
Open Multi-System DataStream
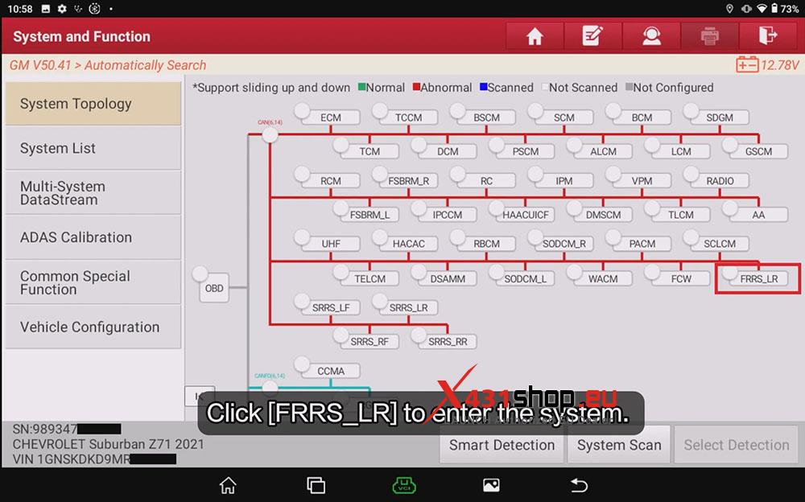[x=93, y=193]
